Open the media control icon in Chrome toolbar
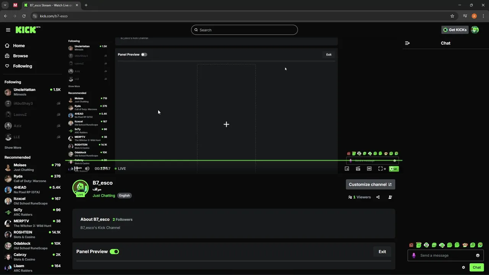This screenshot has width=489, height=275. (x=465, y=16)
